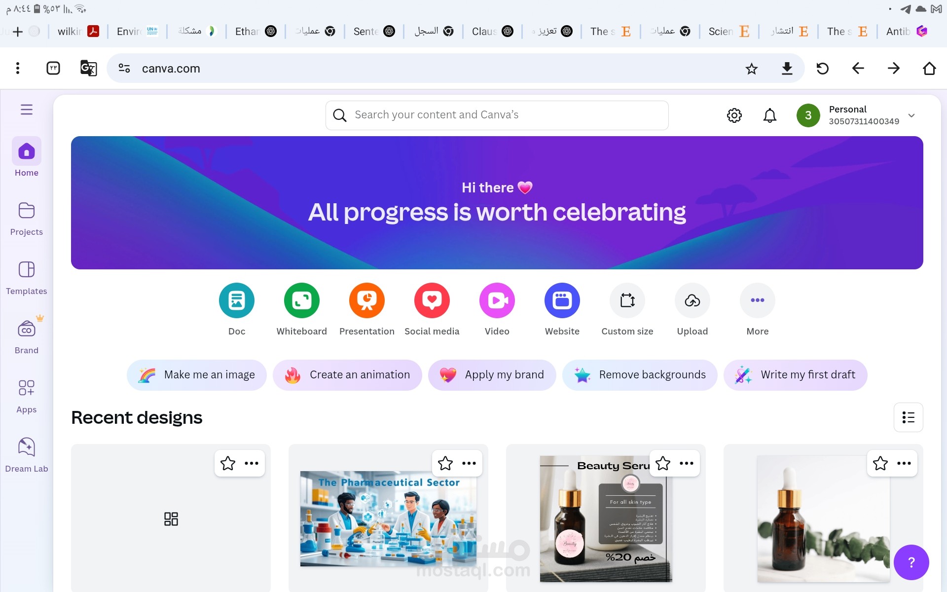Click the Google Translate icon
The width and height of the screenshot is (947, 592).
click(89, 68)
